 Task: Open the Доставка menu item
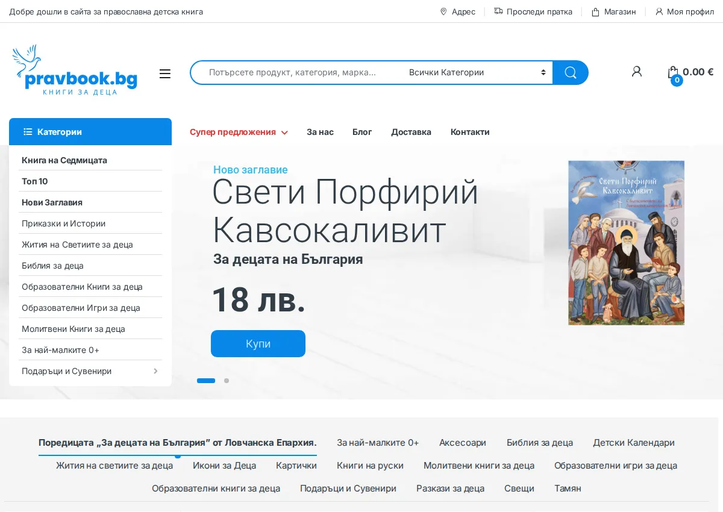(x=411, y=132)
